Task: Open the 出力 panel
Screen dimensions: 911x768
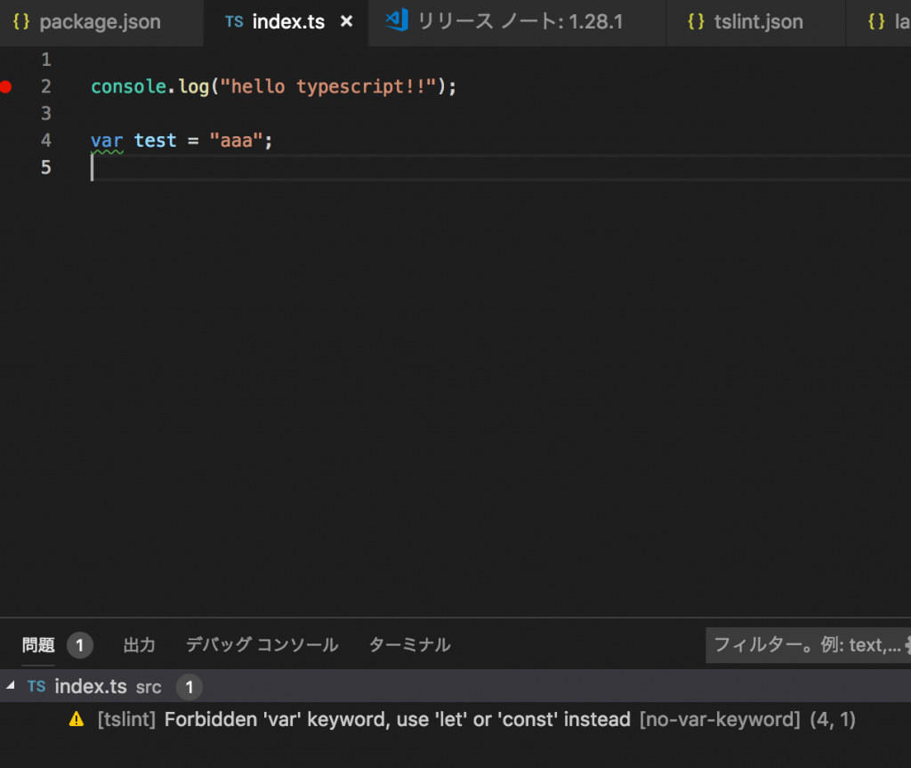Action: coord(139,644)
